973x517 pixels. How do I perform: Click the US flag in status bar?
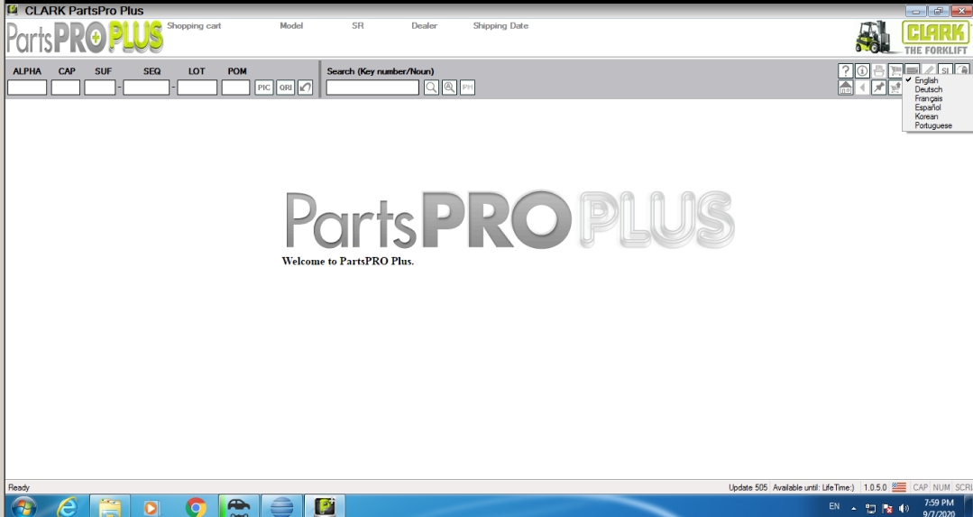[x=898, y=487]
